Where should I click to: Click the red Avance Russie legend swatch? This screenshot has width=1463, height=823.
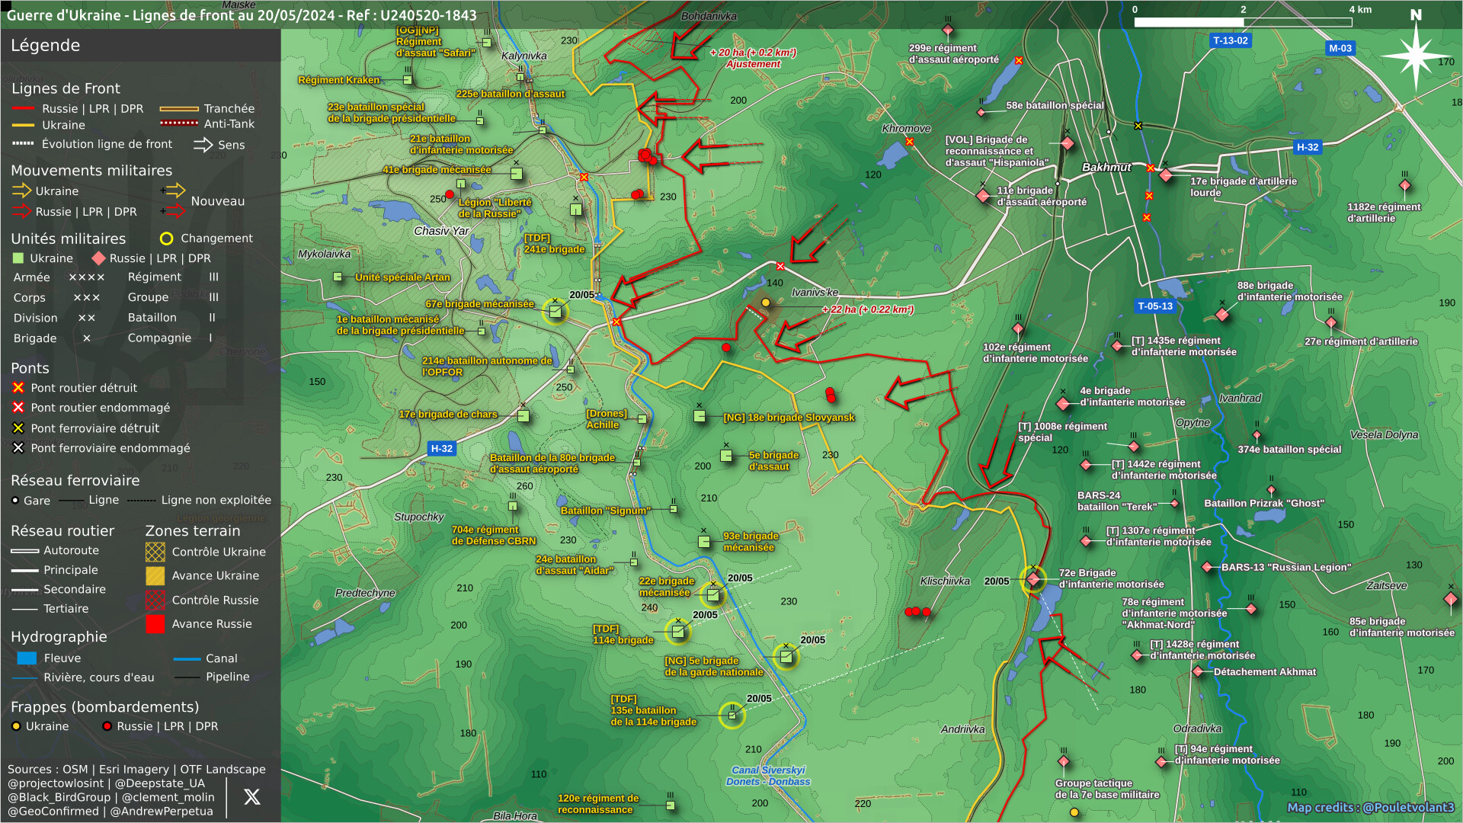click(x=155, y=624)
